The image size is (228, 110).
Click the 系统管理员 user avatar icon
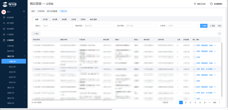(x=211, y=4)
